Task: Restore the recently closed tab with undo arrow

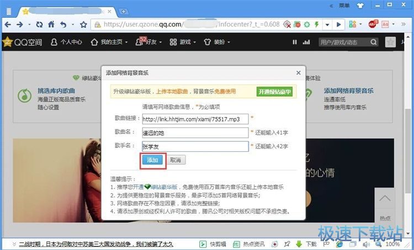Action: tap(63, 24)
